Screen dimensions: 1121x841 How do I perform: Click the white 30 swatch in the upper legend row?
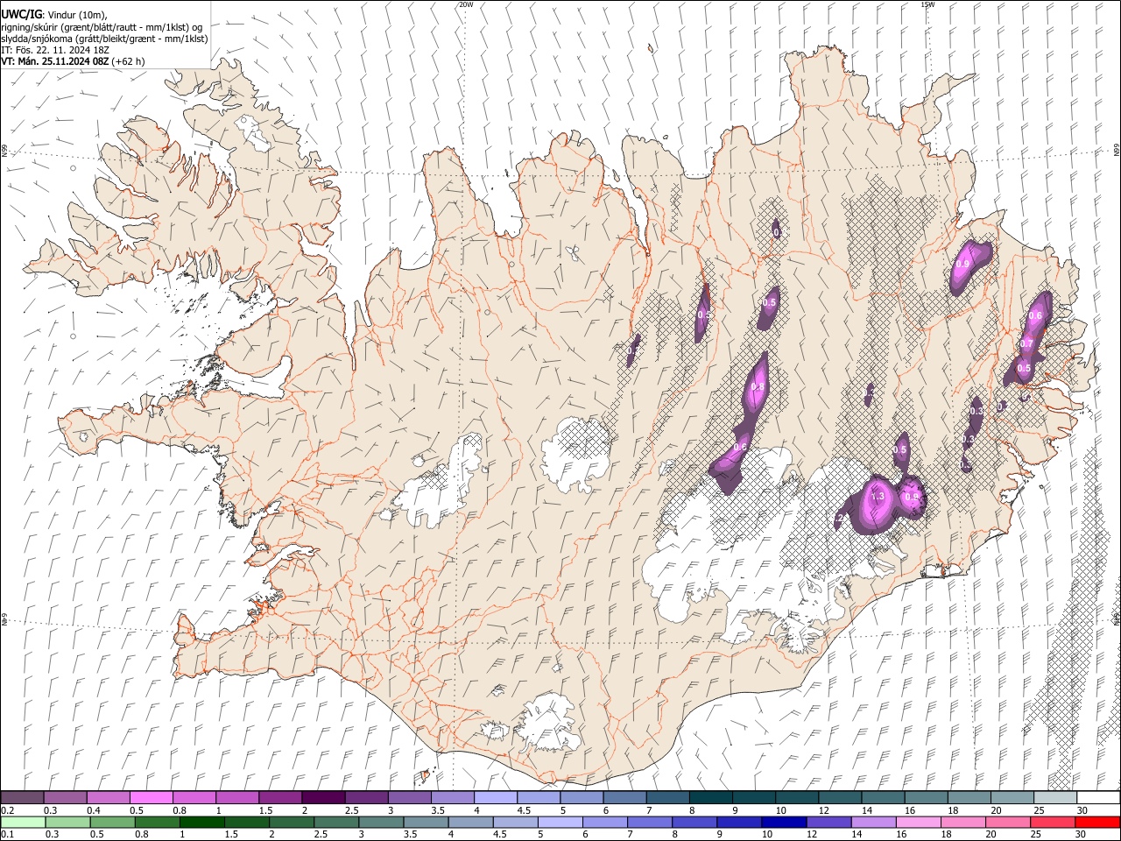click(1098, 797)
